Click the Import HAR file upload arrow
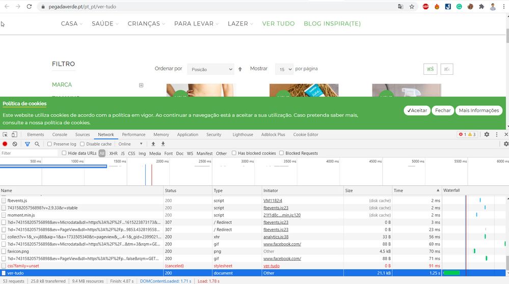 [x=153, y=144]
